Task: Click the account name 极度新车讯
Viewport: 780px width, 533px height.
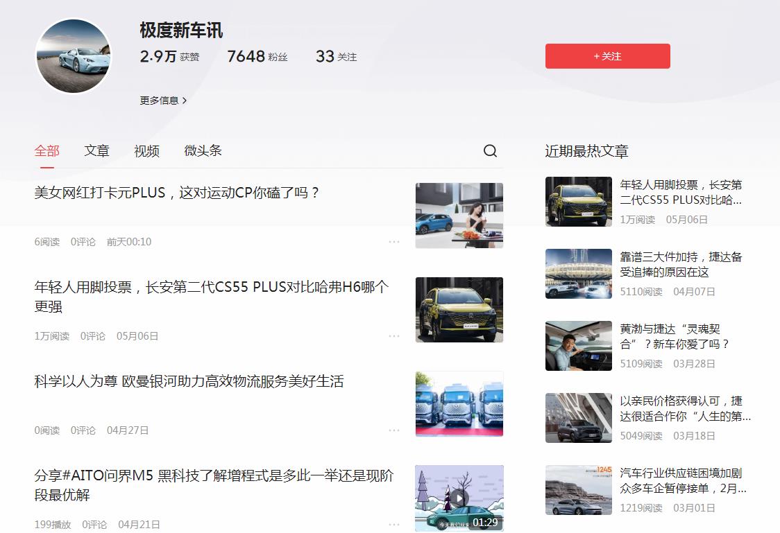Action: point(181,30)
